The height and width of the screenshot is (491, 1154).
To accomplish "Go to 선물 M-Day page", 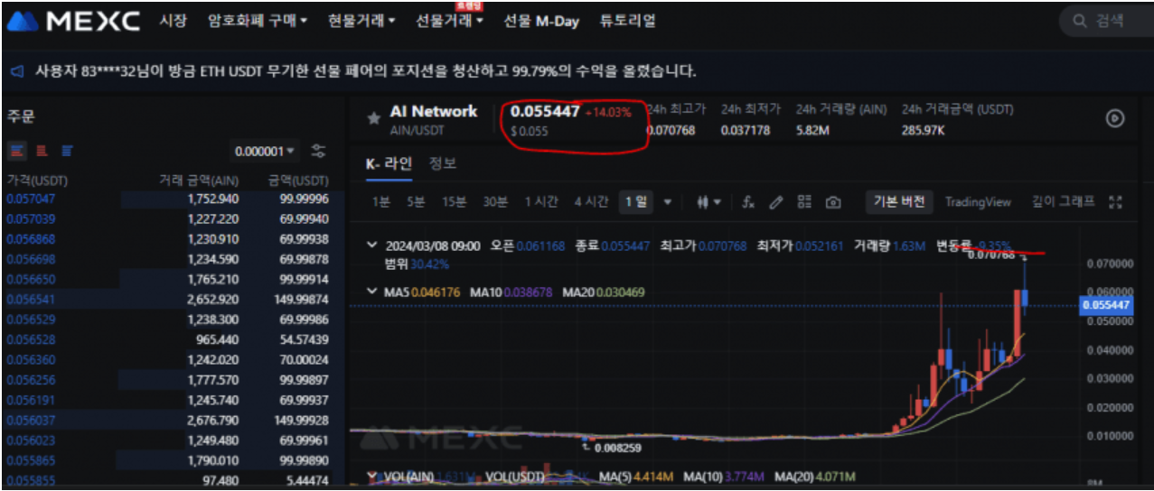I will [541, 20].
